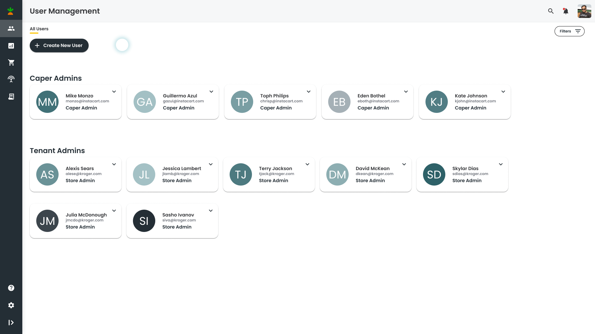Expand Mike Monzo's user card
This screenshot has height=334, width=595.
(114, 92)
